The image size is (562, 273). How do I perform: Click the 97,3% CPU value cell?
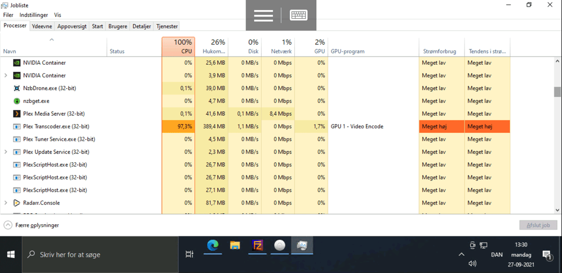178,126
